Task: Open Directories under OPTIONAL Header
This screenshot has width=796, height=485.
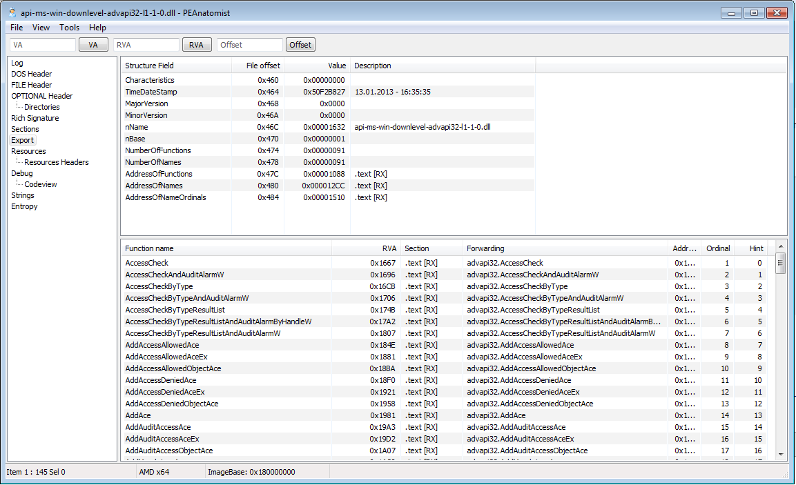Action: click(41, 107)
